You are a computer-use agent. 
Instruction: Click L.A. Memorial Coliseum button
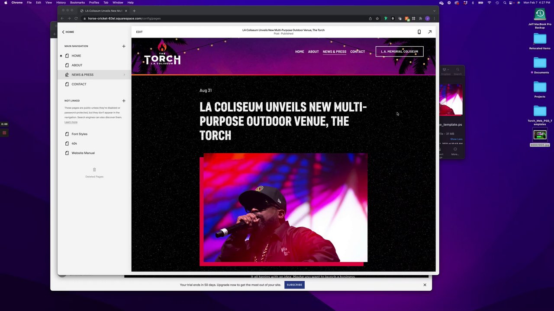[x=399, y=51]
